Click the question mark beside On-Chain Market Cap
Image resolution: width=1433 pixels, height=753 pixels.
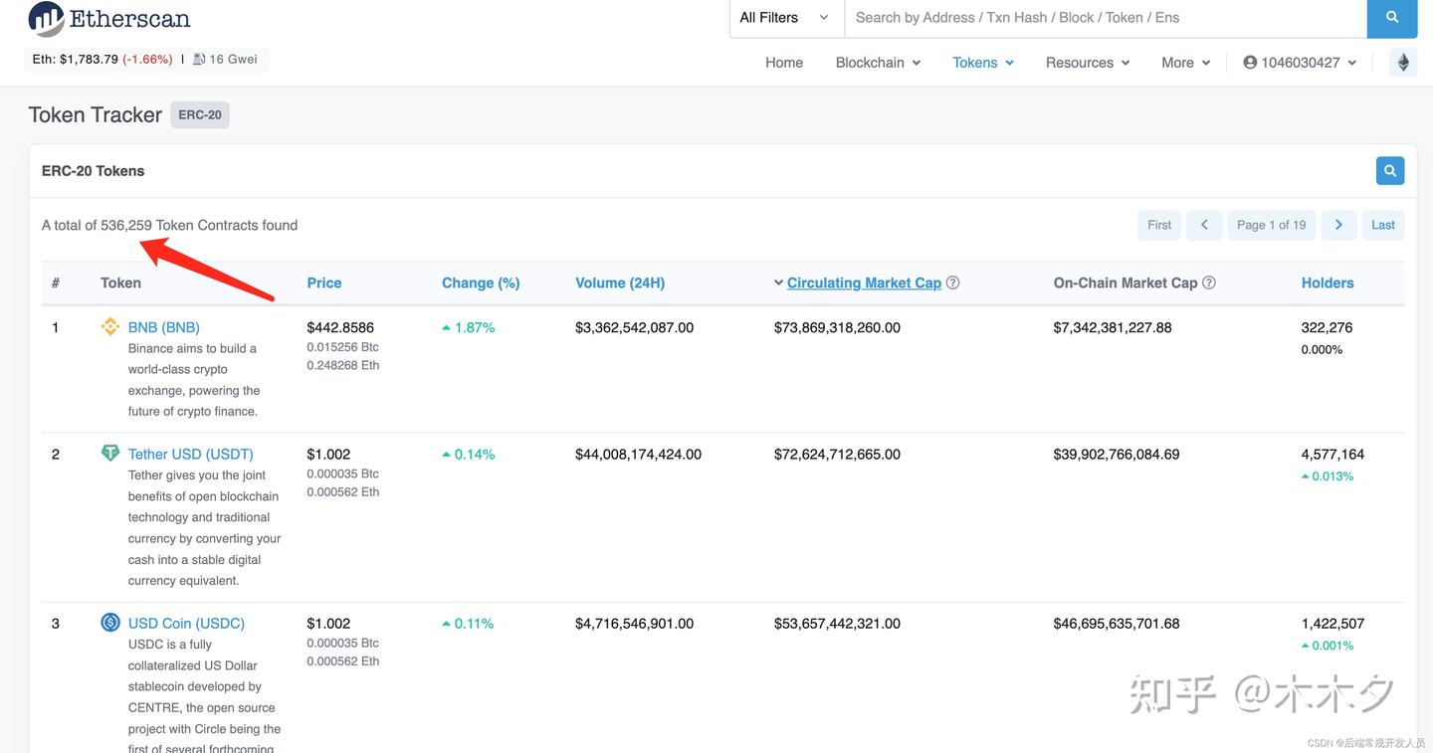[1209, 282]
